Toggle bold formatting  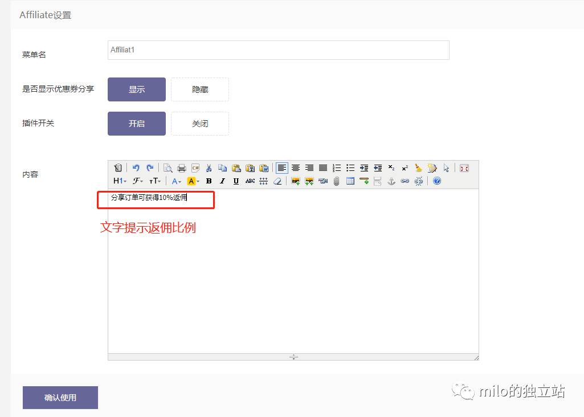[209, 181]
